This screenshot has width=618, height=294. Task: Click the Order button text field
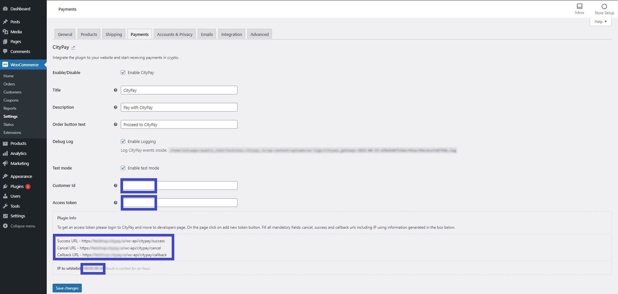[x=179, y=124]
